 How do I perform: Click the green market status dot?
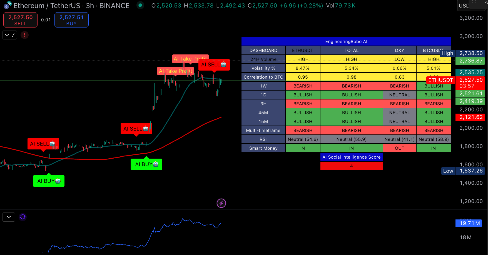coord(140,5)
